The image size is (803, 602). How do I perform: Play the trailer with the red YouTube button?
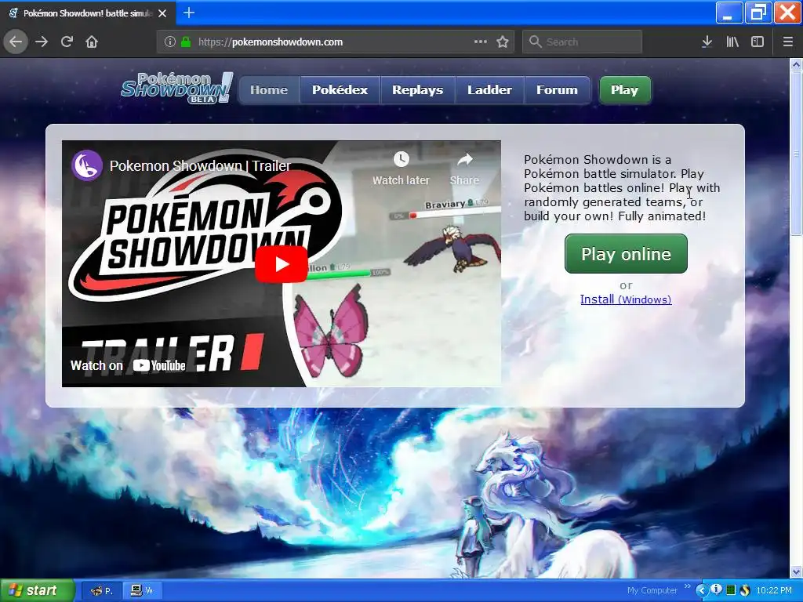282,264
